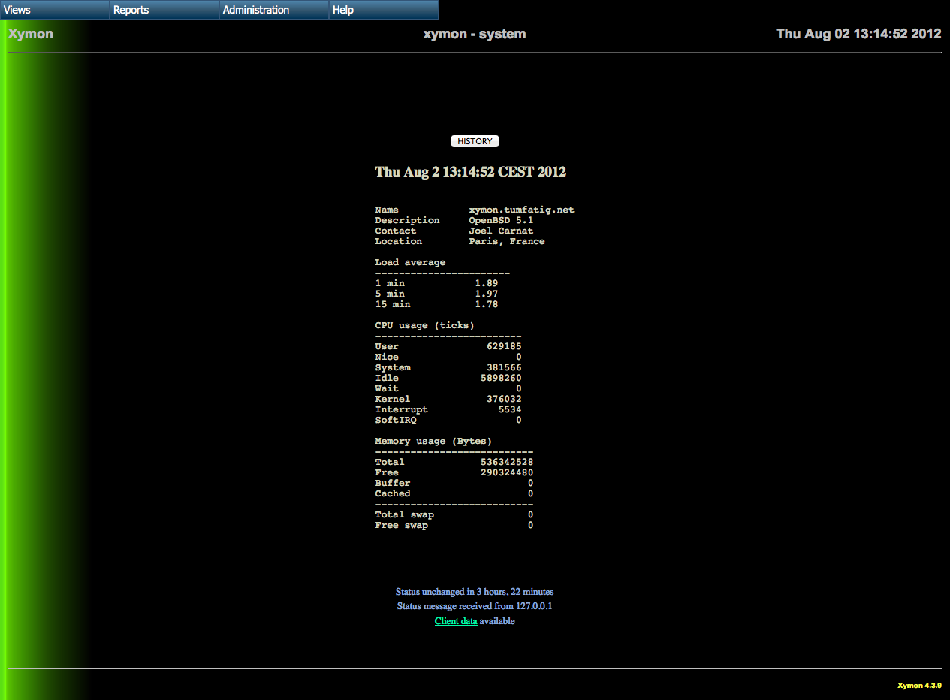Click the Idle ticks value 5898260
950x700 pixels.
(x=501, y=378)
